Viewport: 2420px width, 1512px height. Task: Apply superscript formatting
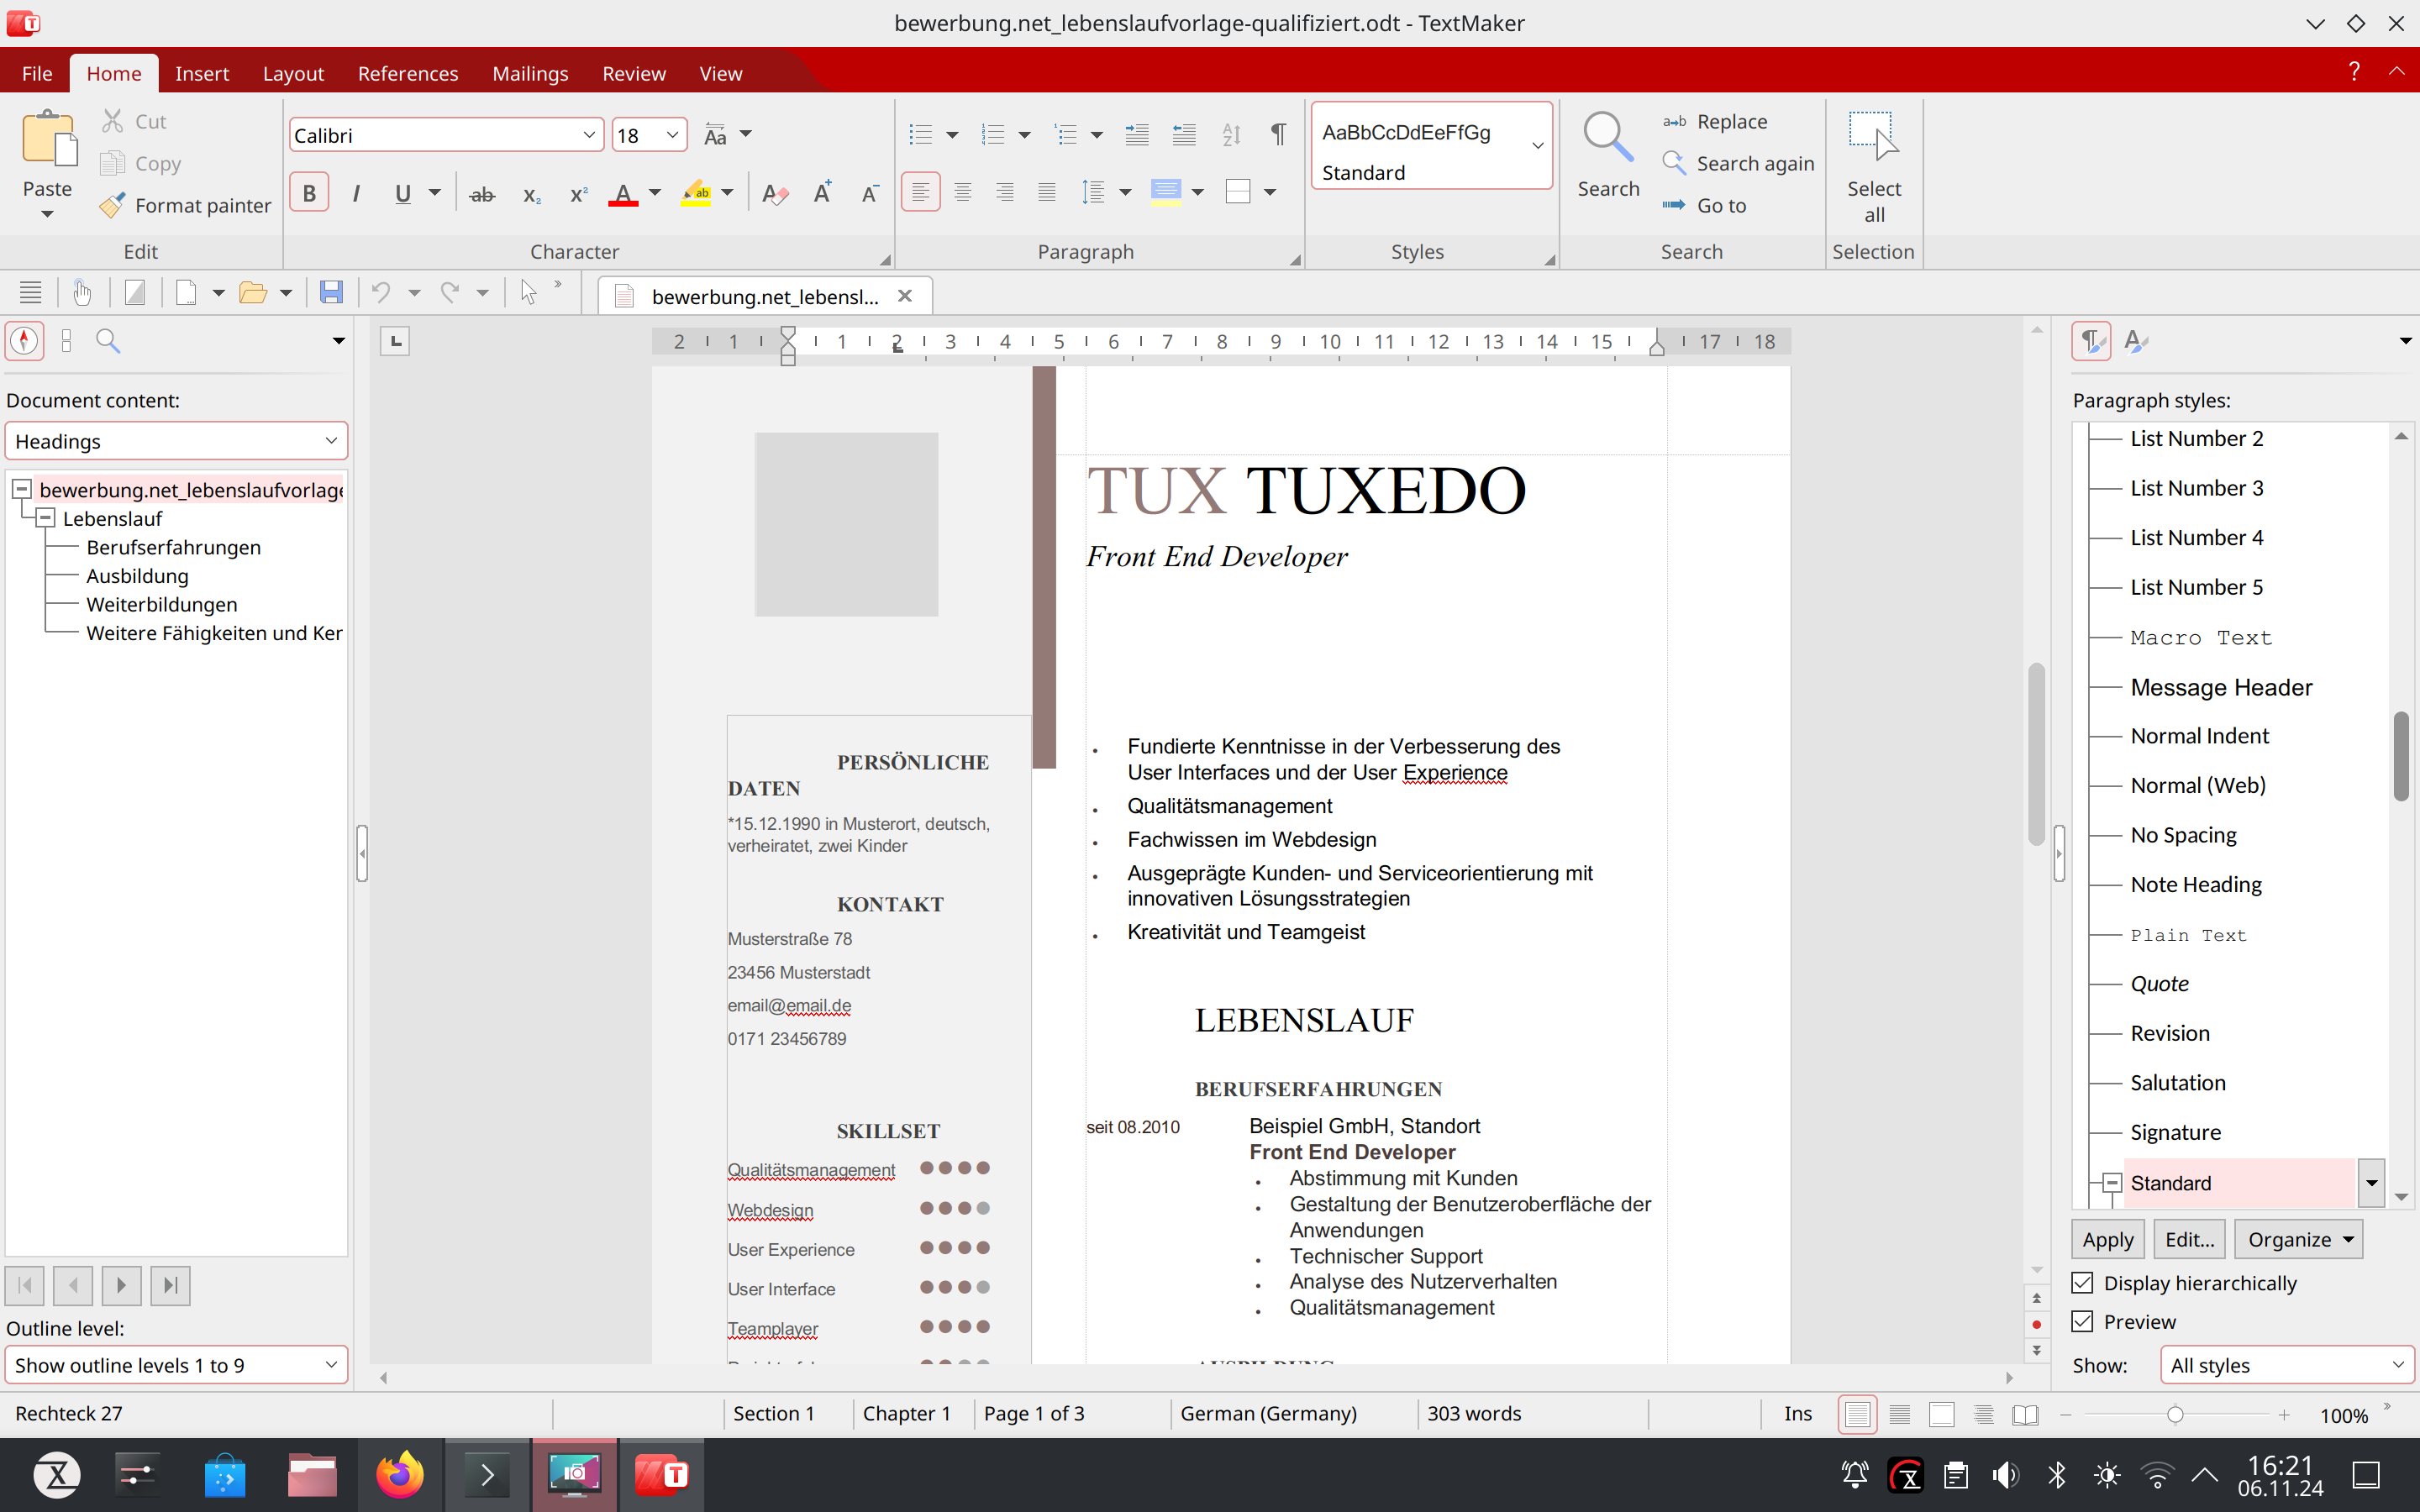click(x=578, y=193)
